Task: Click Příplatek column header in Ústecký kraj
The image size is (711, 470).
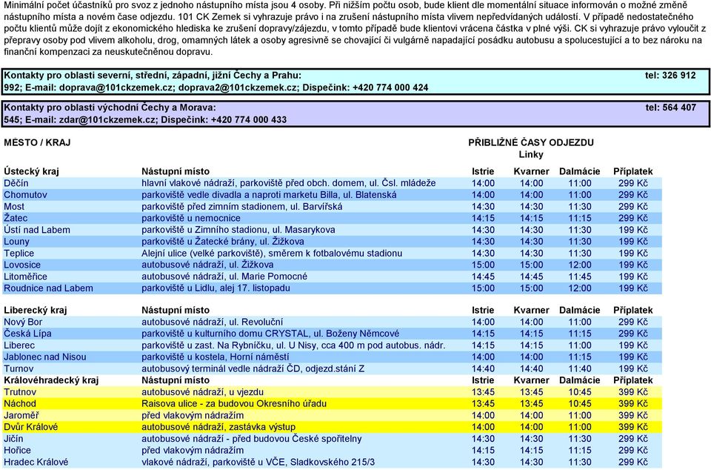Action: tap(633, 171)
